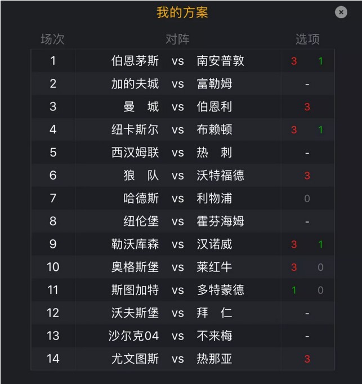The image size is (362, 384).
Task: Select red option 3 for match 1
Action: [294, 61]
